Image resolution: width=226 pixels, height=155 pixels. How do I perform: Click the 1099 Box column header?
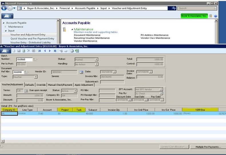point(200,110)
